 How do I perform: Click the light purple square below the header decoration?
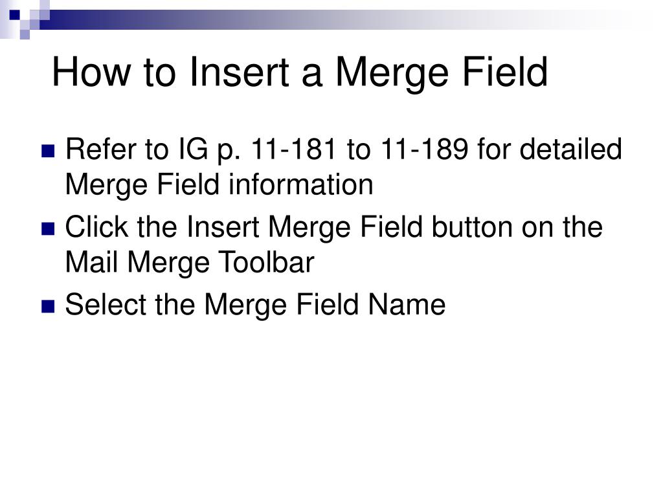tap(25, 35)
